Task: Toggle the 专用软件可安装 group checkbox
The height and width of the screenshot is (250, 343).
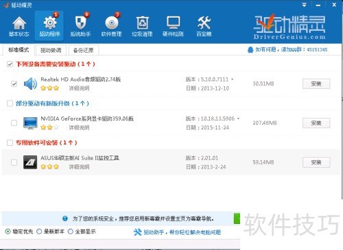Action: tap(10, 142)
